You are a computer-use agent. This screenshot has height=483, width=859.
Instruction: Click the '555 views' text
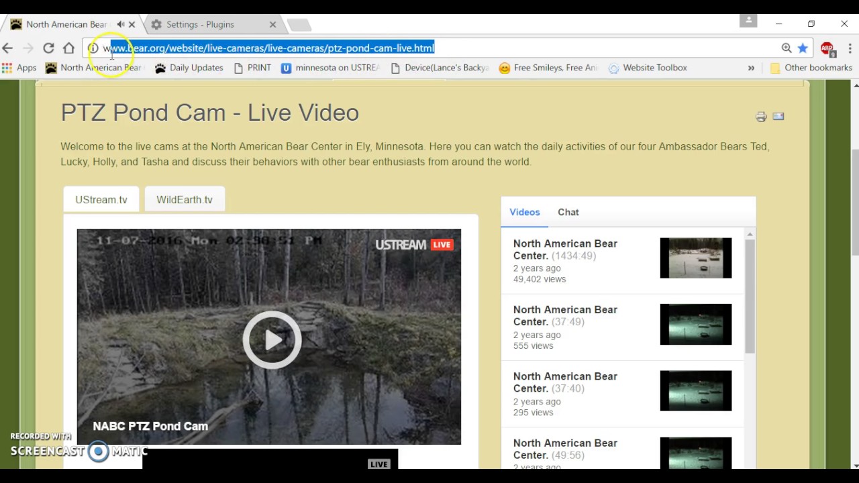point(534,345)
